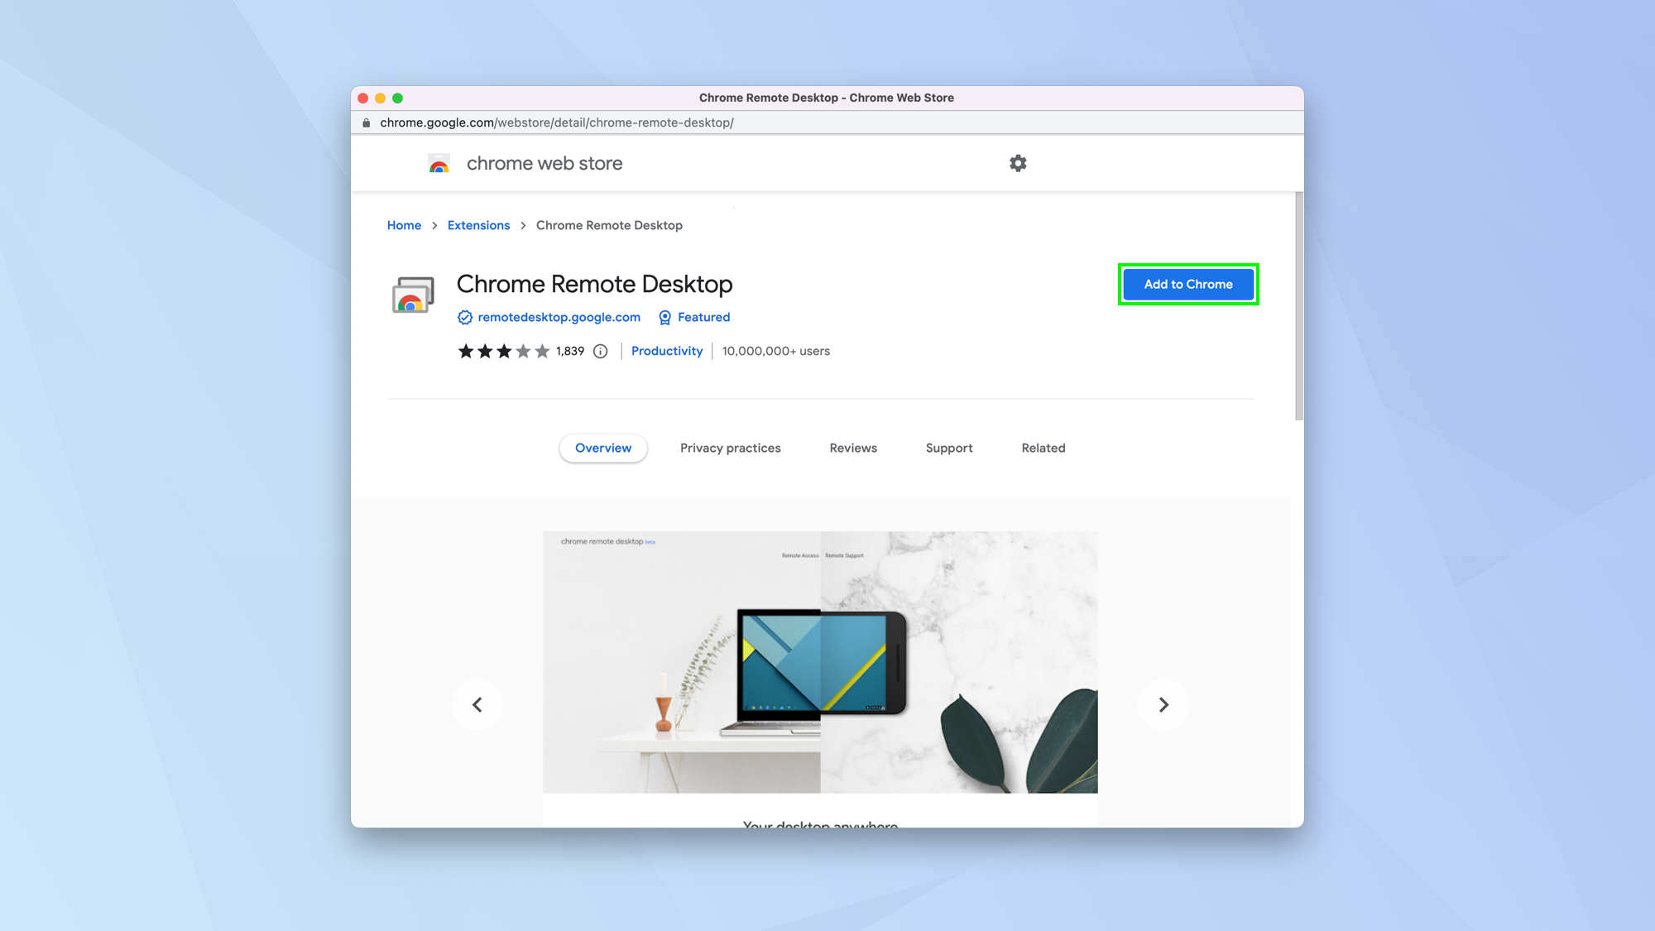Switch to the Reviews tab
Screen dimensions: 1655x931
pos(852,447)
